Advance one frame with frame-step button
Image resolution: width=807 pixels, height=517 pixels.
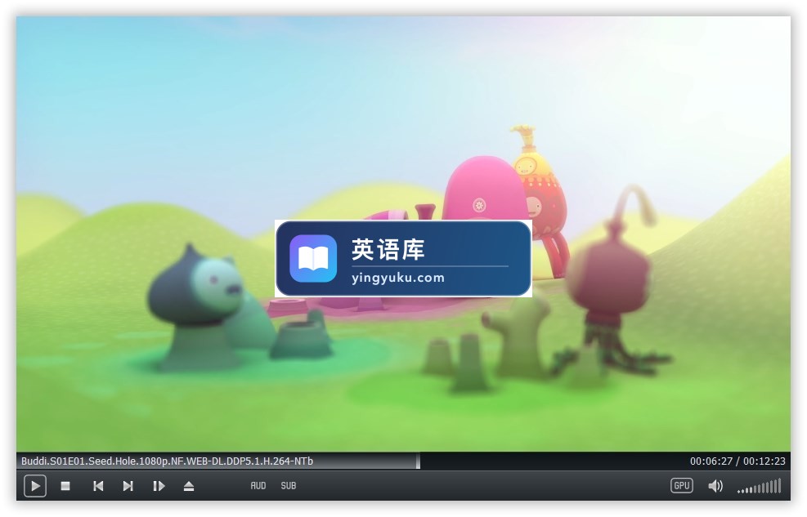click(159, 486)
